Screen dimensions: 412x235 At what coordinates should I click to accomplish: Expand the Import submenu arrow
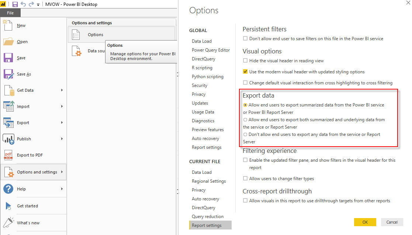[x=62, y=106]
